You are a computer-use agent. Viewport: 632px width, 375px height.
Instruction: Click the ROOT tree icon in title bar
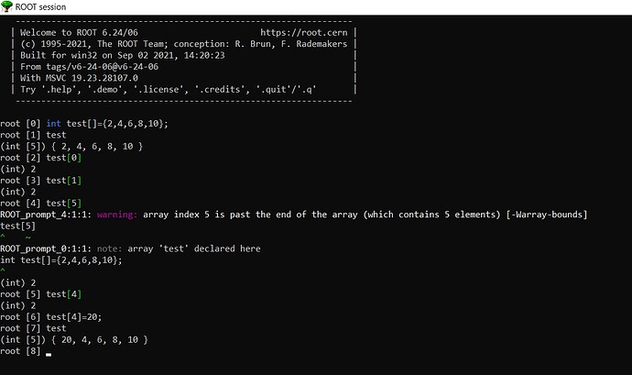coord(6,6)
